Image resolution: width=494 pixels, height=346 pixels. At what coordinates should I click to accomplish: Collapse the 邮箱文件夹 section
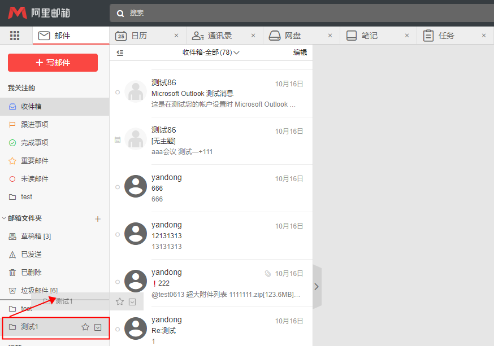(5, 218)
